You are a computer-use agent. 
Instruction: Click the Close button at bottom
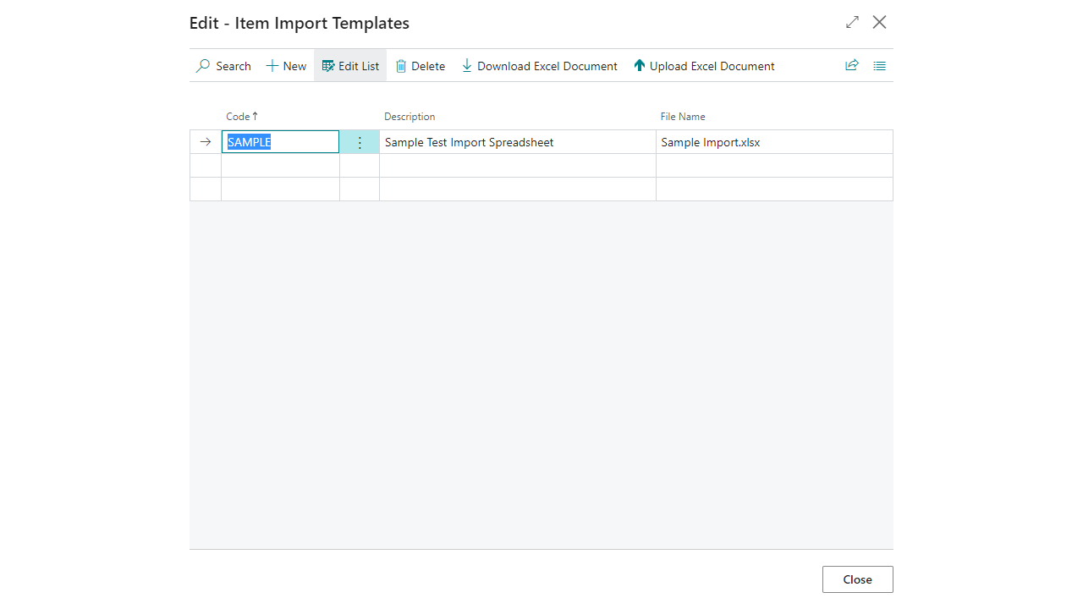[857, 579]
